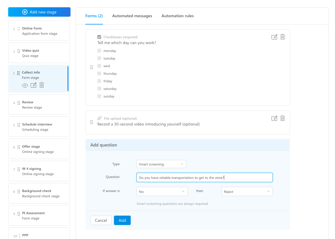Select the Video quiz stage

click(39, 53)
